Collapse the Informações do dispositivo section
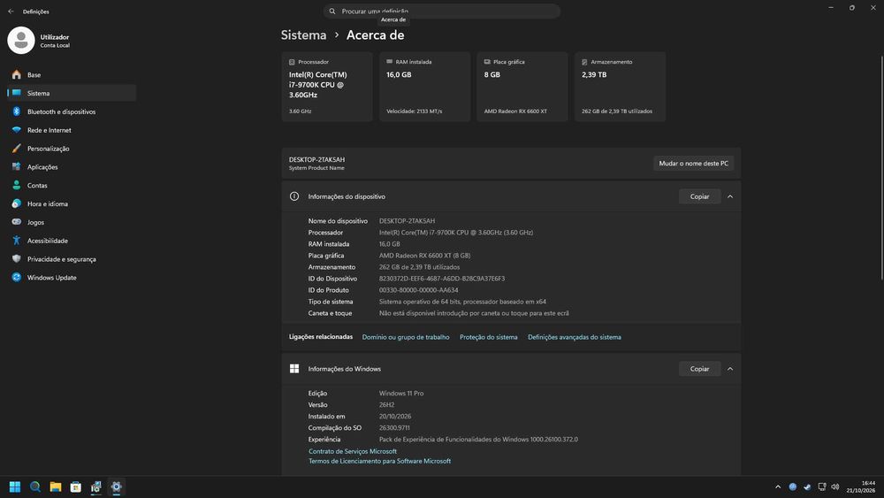Screen dimensions: 884x498 pyautogui.click(x=730, y=197)
